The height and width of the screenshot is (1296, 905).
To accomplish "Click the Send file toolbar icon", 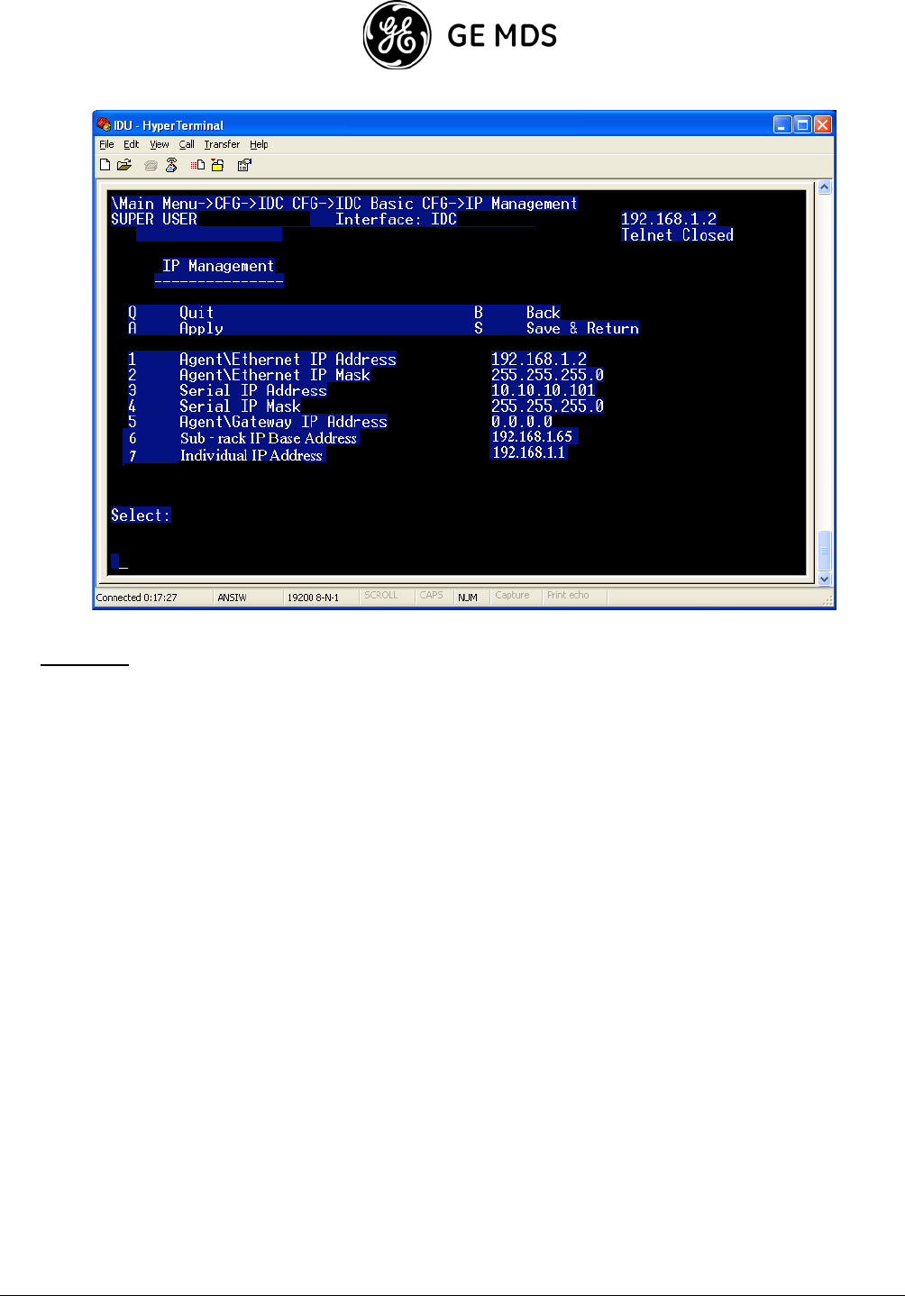I will 197,165.
